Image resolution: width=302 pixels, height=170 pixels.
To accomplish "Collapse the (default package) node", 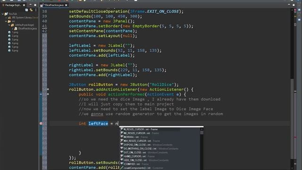I will click(x=9, y=25).
